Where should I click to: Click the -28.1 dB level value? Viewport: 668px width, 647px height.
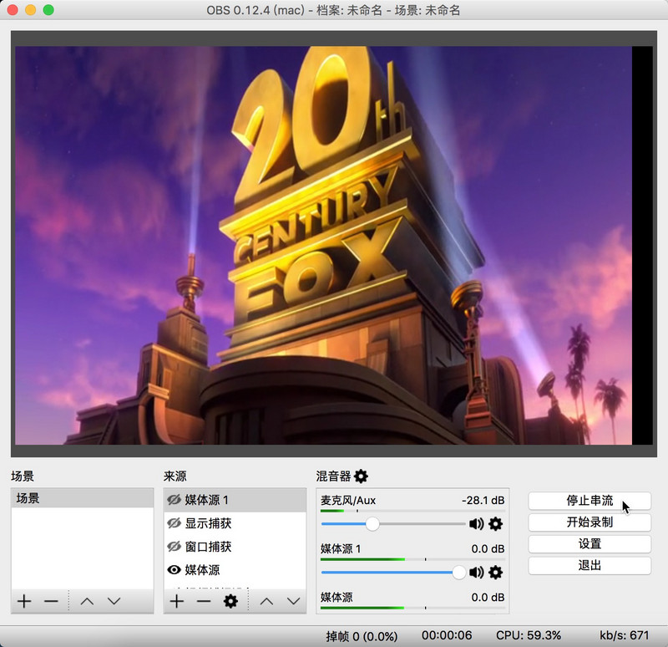coord(483,500)
